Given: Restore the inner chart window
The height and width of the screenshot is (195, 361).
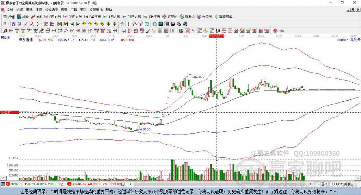Looking at the screenshot, I should [353, 10].
